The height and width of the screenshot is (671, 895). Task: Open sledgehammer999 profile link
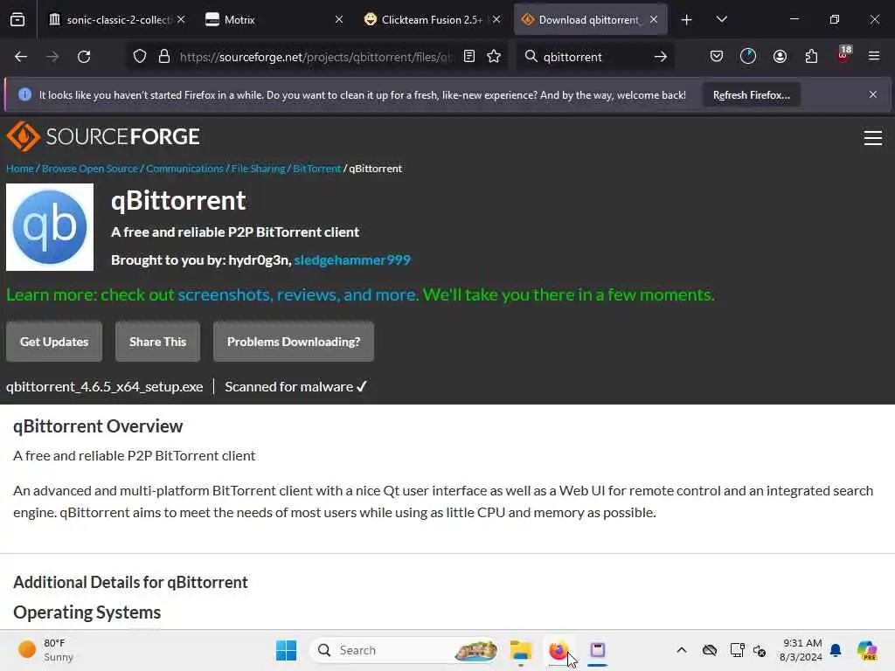[352, 260]
